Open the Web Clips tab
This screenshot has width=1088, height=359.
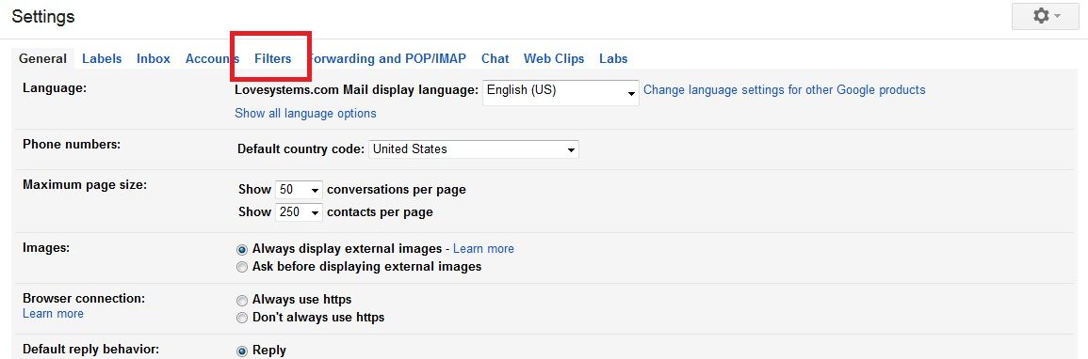pos(554,59)
